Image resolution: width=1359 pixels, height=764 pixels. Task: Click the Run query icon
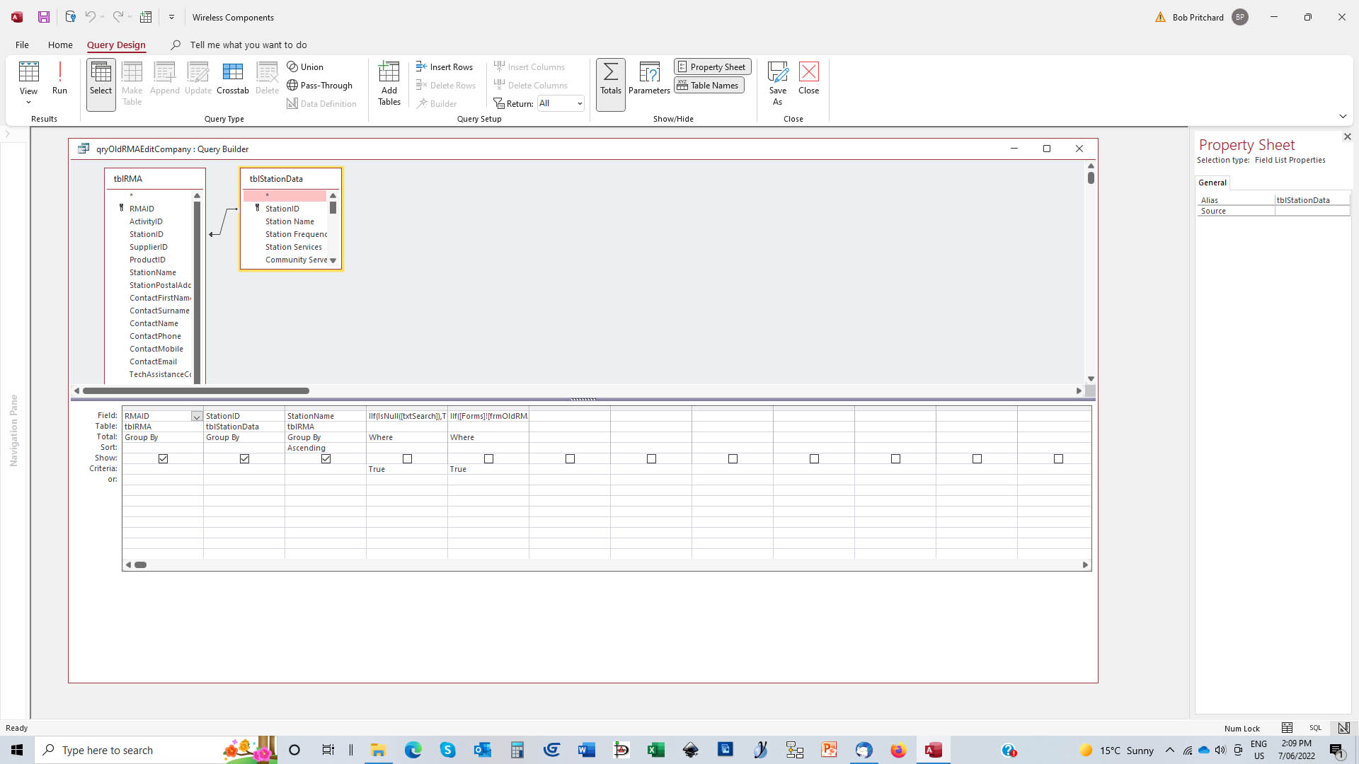coord(59,78)
